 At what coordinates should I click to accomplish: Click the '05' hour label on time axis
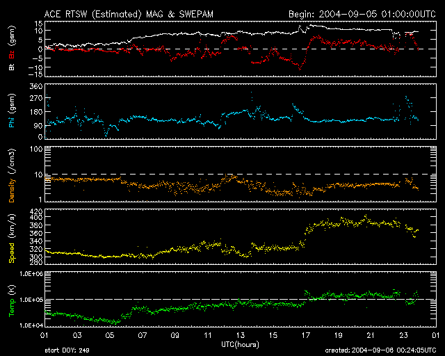coord(110,335)
